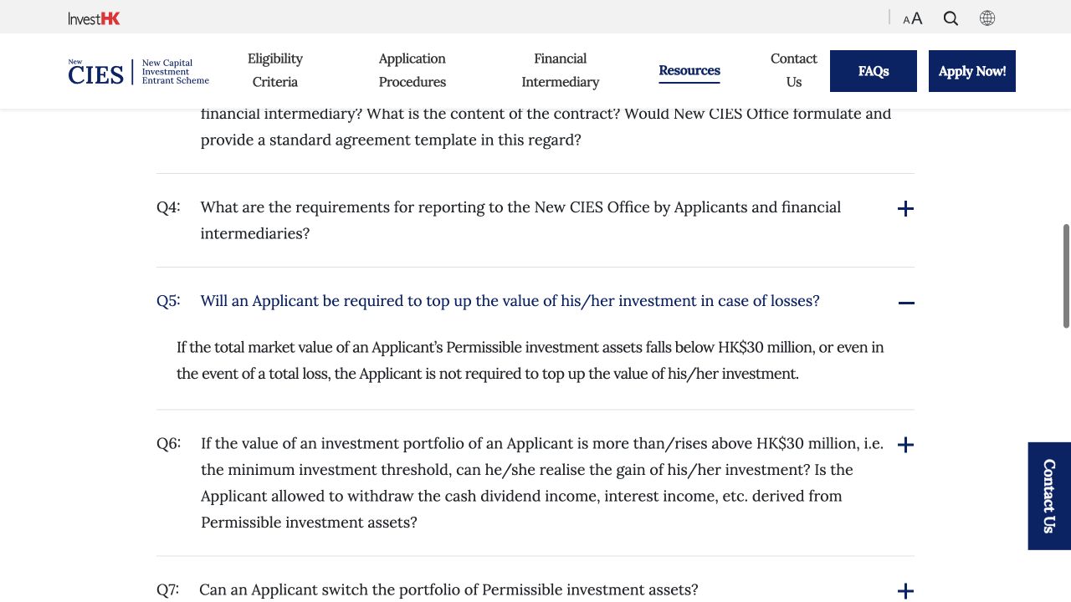1071x602 pixels.
Task: Click the page vertical scrollbar thumb
Action: 1066,276
